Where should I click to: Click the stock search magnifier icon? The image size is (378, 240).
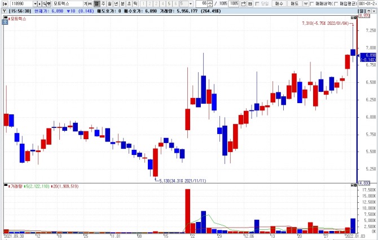pyautogui.click(x=44, y=4)
